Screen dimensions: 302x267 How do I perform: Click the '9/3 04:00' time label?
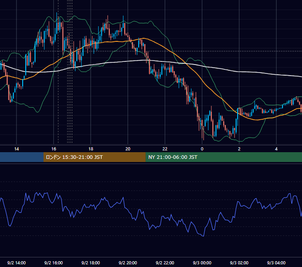coord(276,263)
